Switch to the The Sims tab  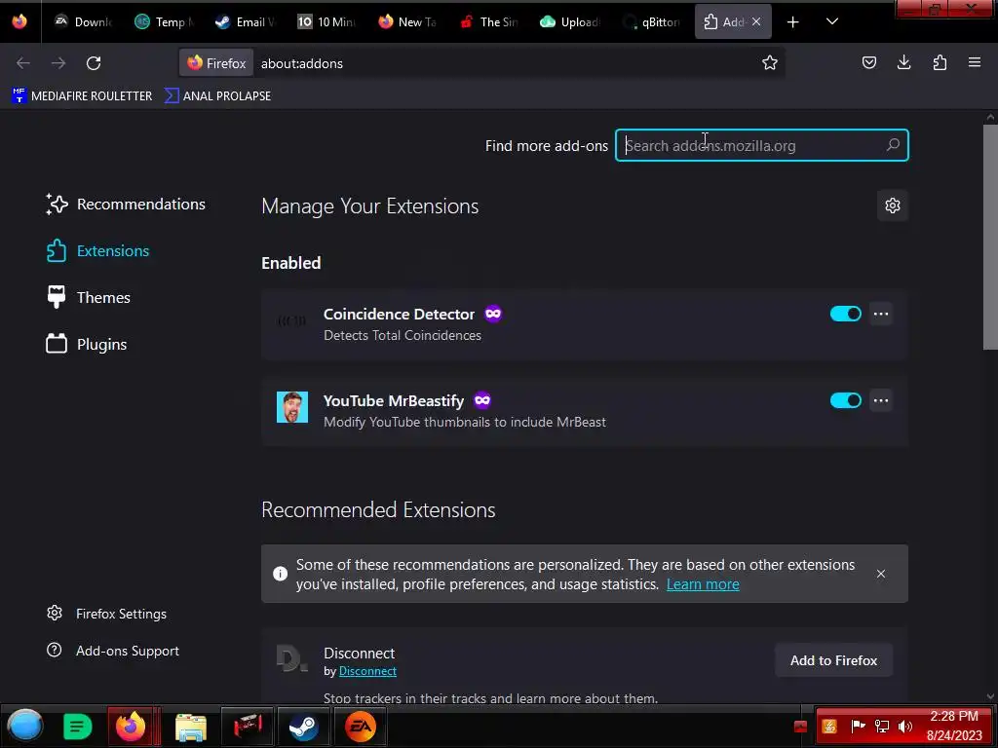click(x=489, y=21)
